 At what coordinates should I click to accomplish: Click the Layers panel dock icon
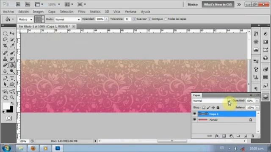click(265, 97)
